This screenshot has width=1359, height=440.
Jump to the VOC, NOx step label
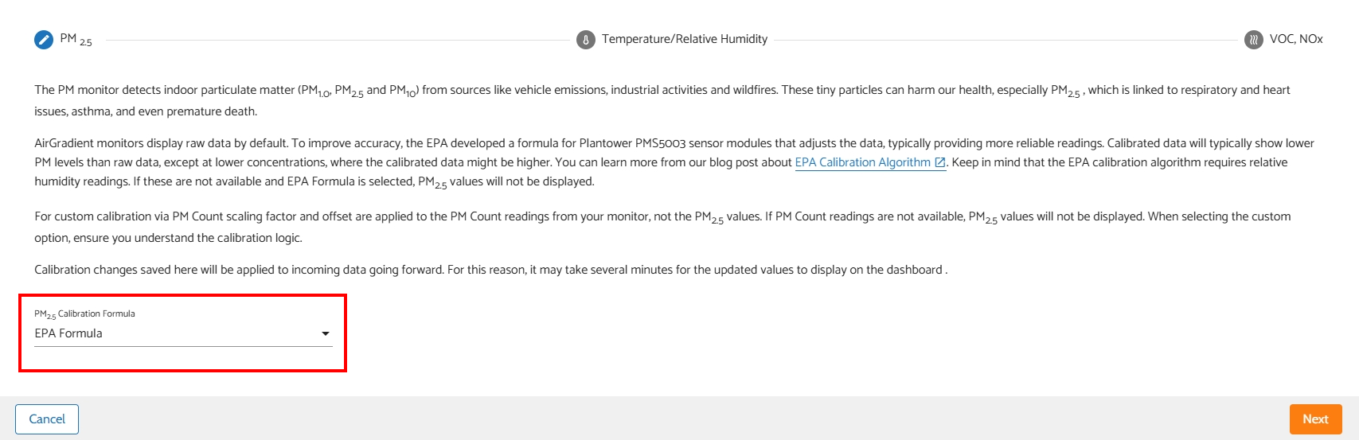pyautogui.click(x=1296, y=39)
